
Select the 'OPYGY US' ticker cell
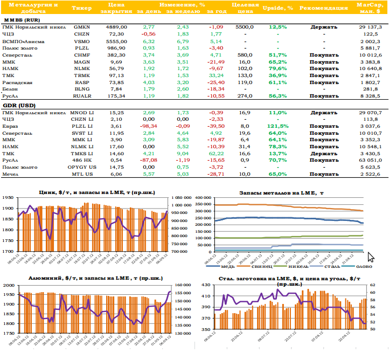(x=82, y=167)
